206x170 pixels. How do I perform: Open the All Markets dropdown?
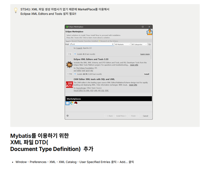point(122,44)
